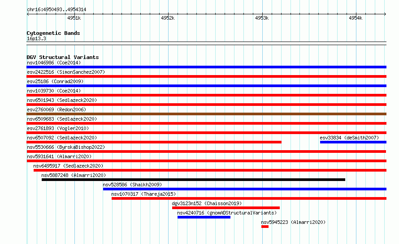Select the nsv5931641 (Almarri2020) label
Screen dimensions: 399x244
pyautogui.click(x=59, y=156)
